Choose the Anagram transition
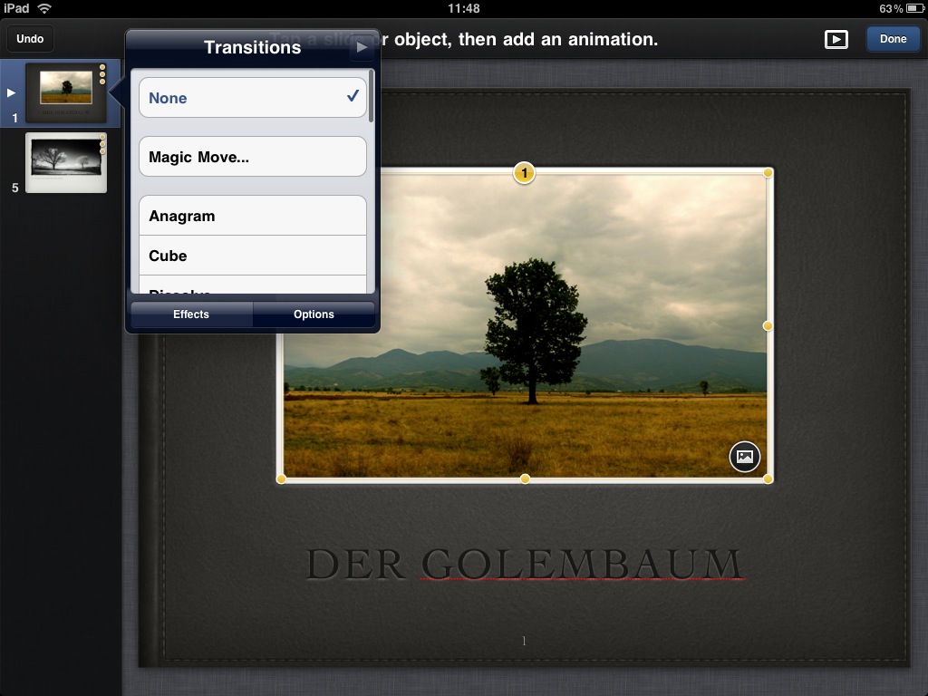Image resolution: width=928 pixels, height=696 pixels. tap(252, 216)
